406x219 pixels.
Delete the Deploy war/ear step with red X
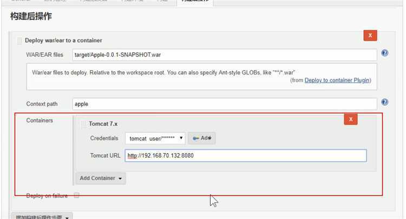(370, 36)
